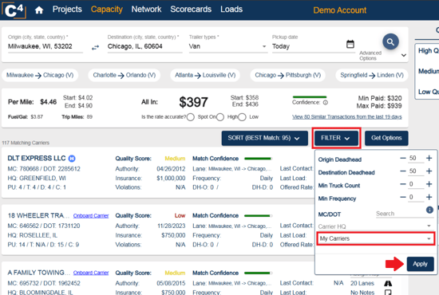Select the Low rate accuracy radio button
Screen dimensions: 439x295
pos(242,117)
